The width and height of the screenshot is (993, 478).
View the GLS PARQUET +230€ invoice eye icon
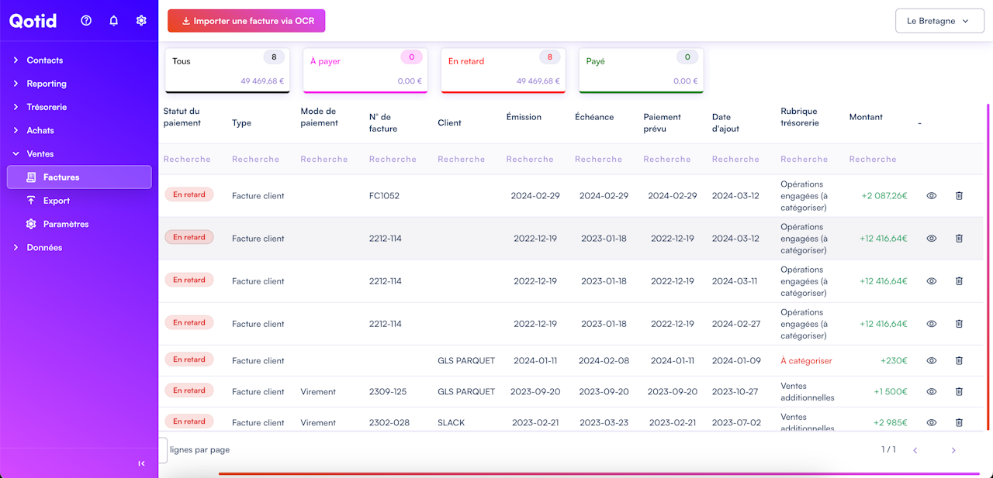[x=932, y=360]
